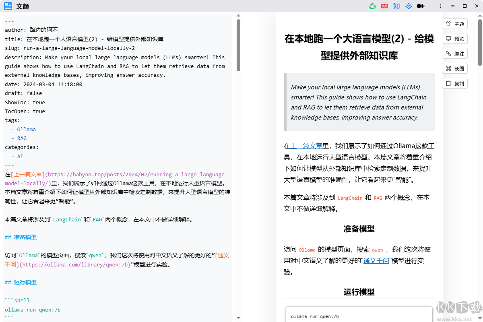
Task: Click the editor vertical scrollbar thumb
Action: [x=238, y=45]
